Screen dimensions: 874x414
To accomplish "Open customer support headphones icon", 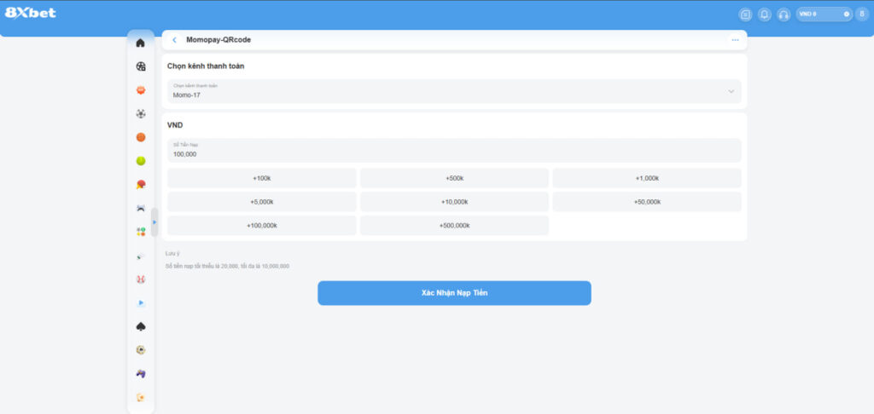I will click(784, 14).
